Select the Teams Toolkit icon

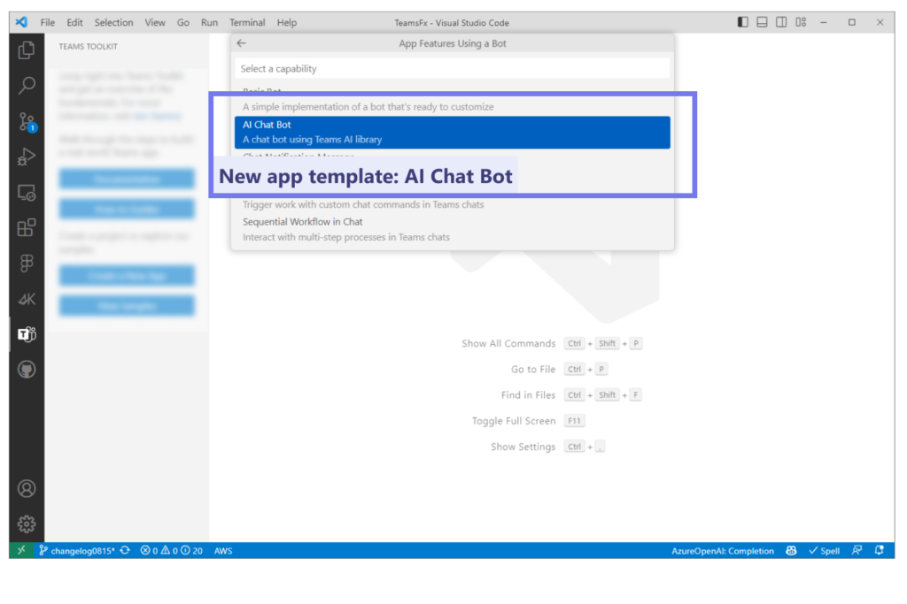(26, 334)
